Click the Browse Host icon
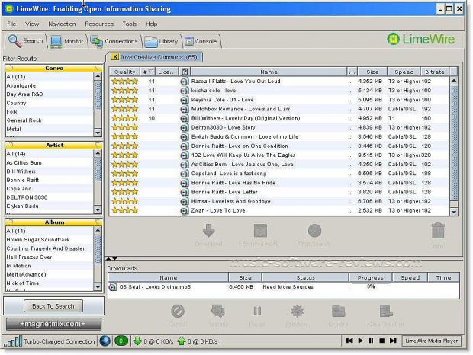The height and width of the screenshot is (355, 473). [x=260, y=231]
